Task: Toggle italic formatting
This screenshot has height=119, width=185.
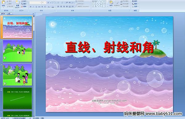Action: pyautogui.click(x=33, y=7)
